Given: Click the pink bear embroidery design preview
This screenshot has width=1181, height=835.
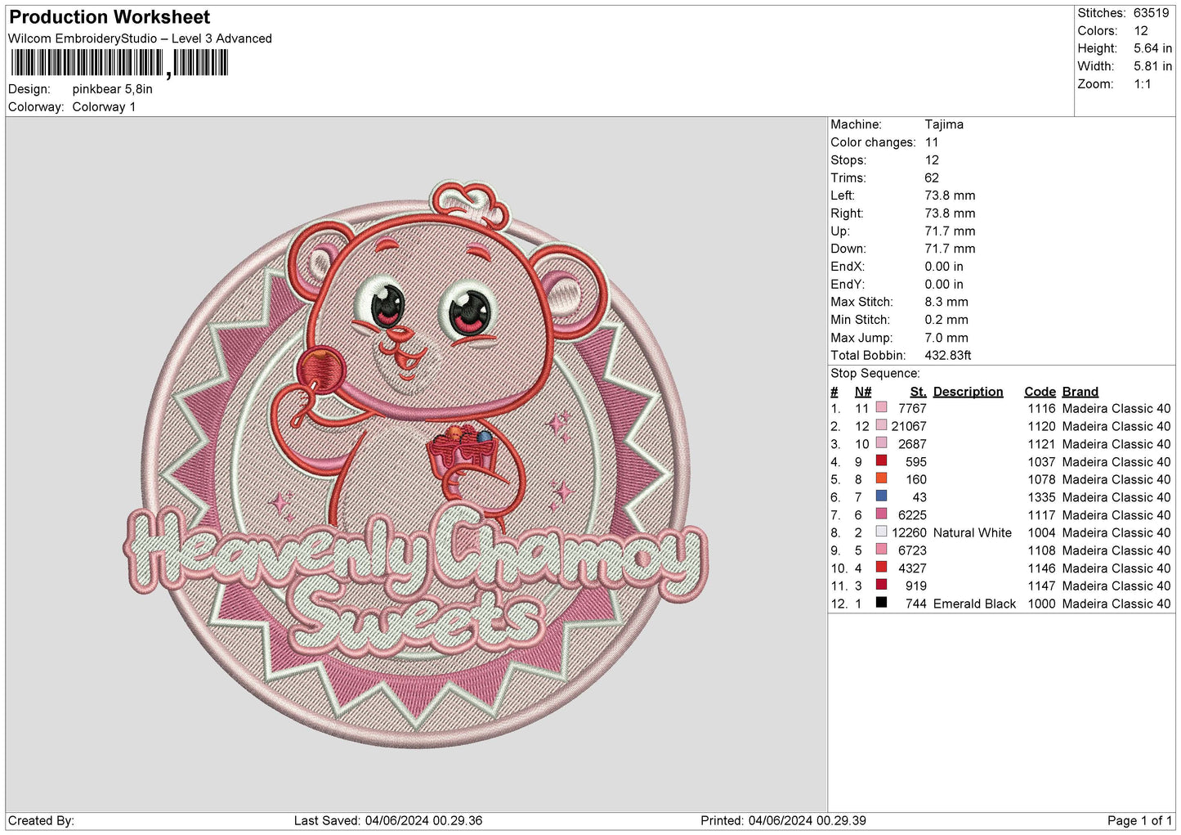Looking at the screenshot, I should point(416,465).
